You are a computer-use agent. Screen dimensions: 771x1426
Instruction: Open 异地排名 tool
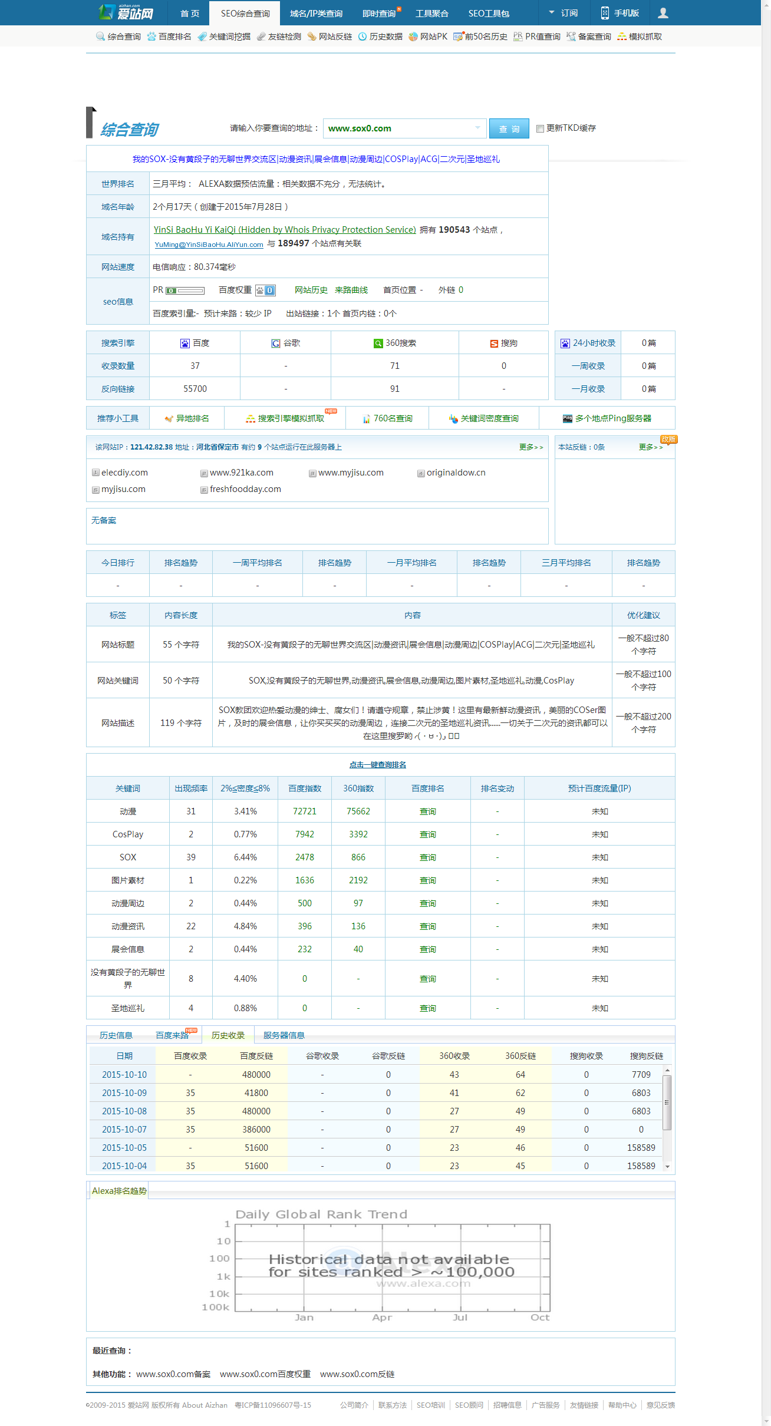pos(187,418)
